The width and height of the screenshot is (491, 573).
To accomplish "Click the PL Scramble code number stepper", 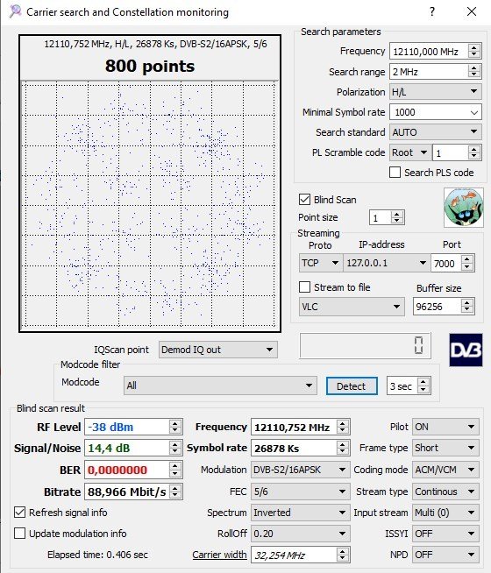I will pyautogui.click(x=474, y=152).
